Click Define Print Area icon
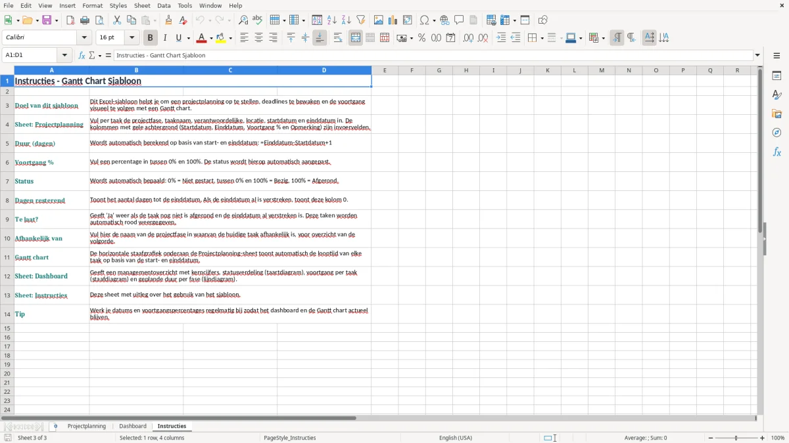Viewport: 789px width, 443px height. pyautogui.click(x=491, y=20)
